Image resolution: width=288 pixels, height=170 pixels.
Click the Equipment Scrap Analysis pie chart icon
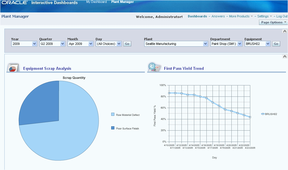point(13,67)
